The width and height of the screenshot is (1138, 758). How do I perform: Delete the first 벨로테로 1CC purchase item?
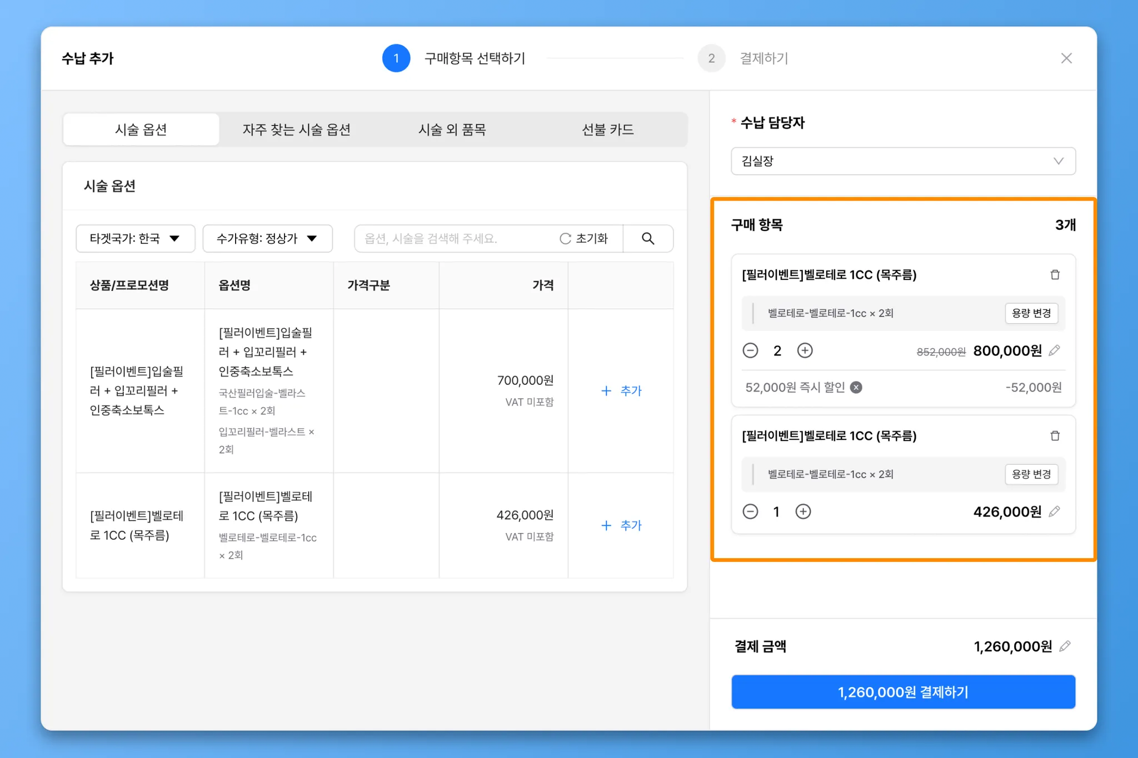[x=1055, y=275]
